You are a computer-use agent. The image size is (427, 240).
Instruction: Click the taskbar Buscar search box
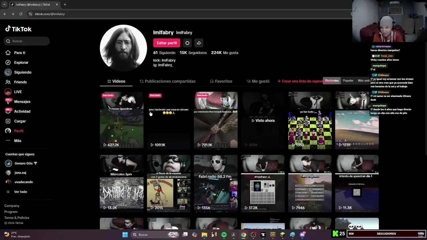pos(155,235)
